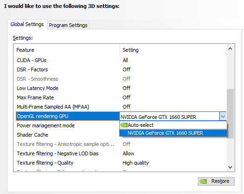Viewport: 244px width, 194px height.
Task: Collapse the OpenGL rendering GPU dropdown arrow
Action: [x=223, y=117]
